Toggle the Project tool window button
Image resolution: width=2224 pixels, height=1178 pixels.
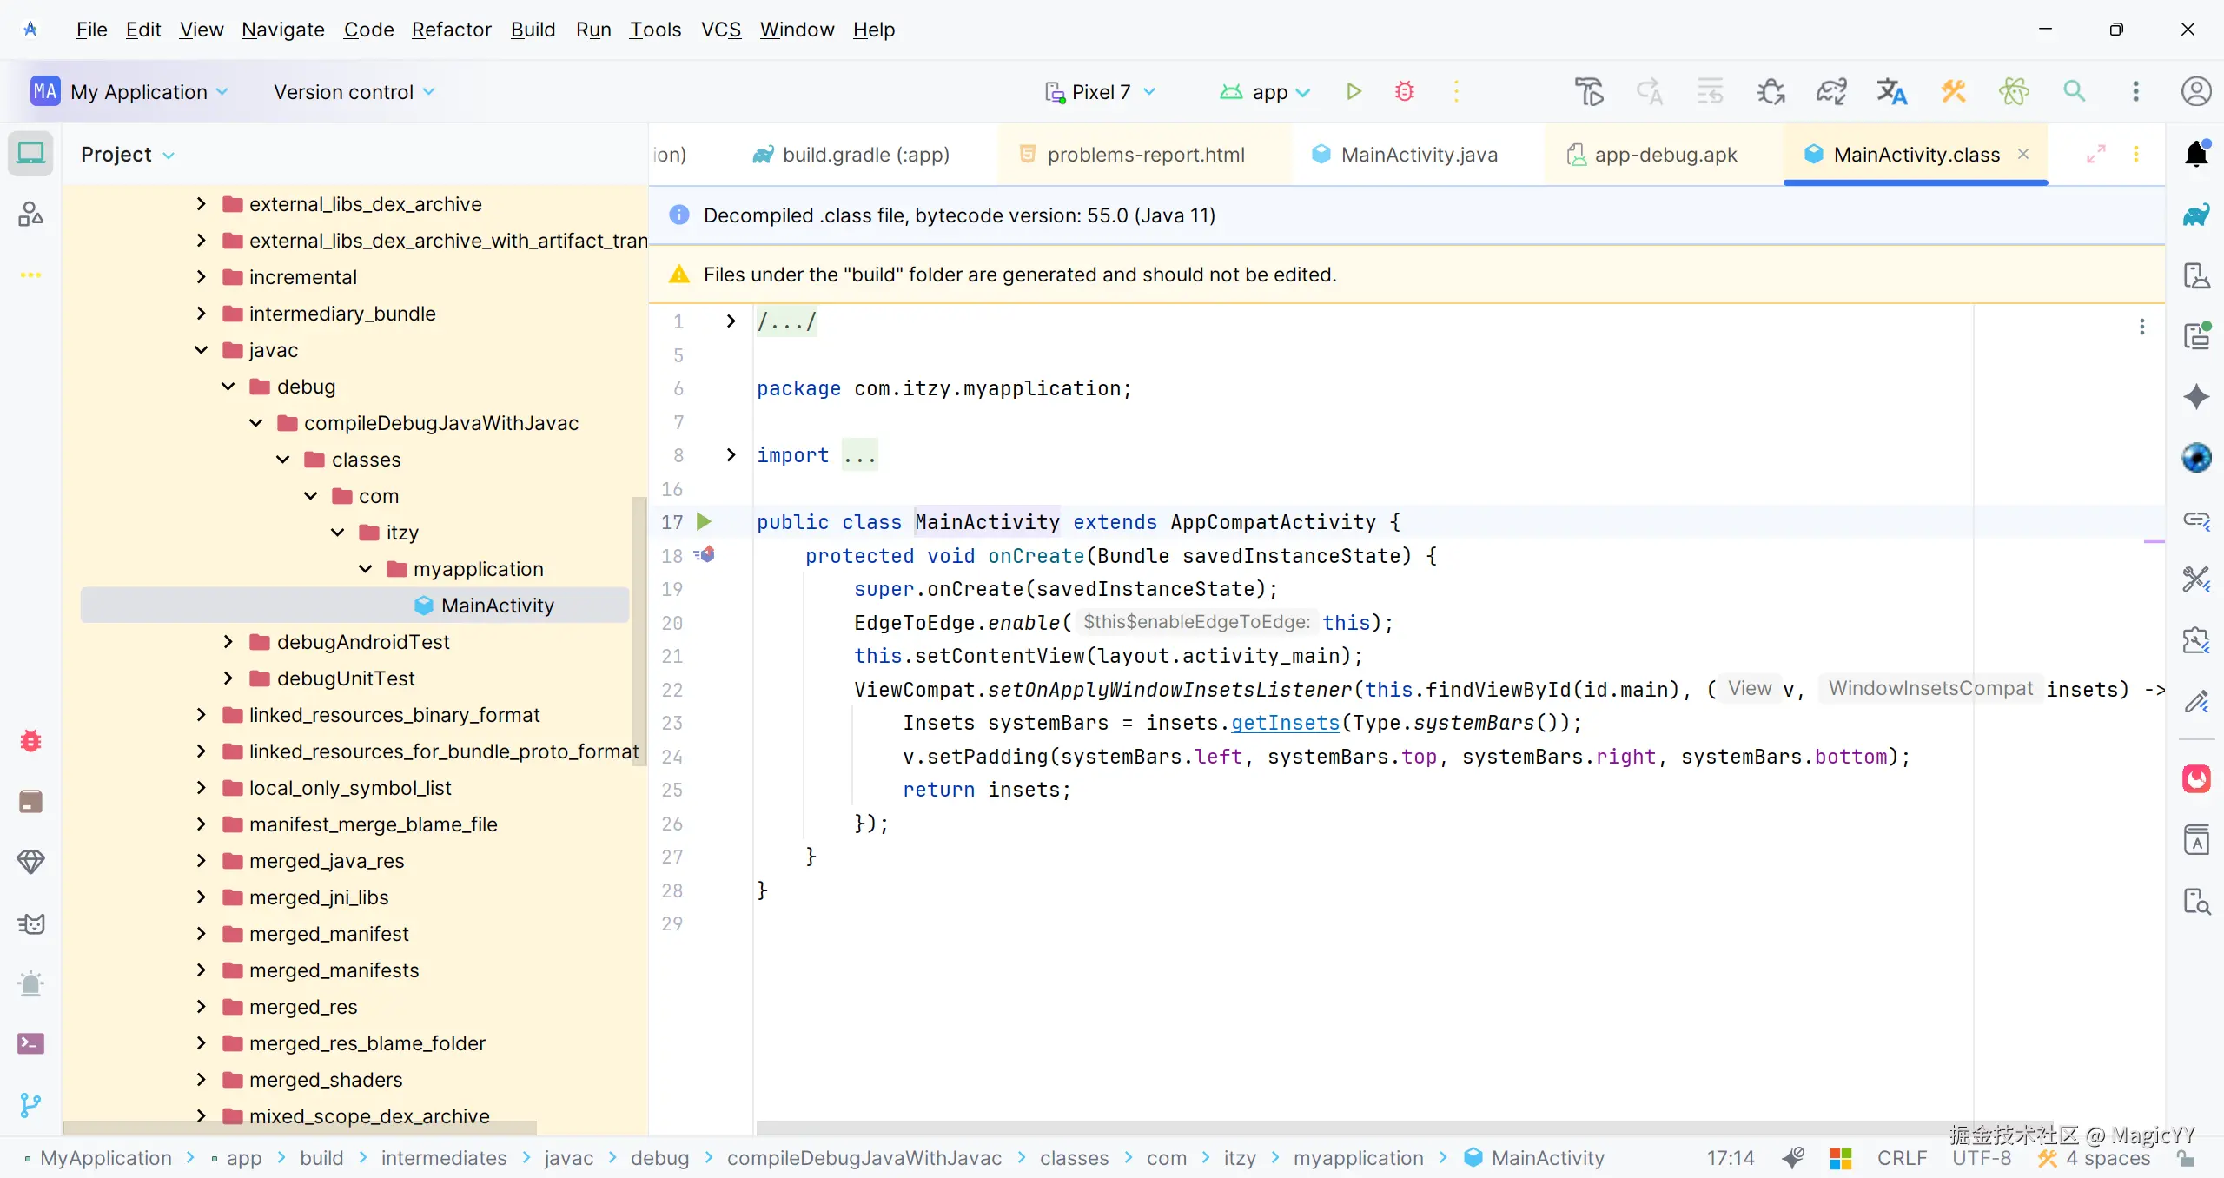pos(30,154)
